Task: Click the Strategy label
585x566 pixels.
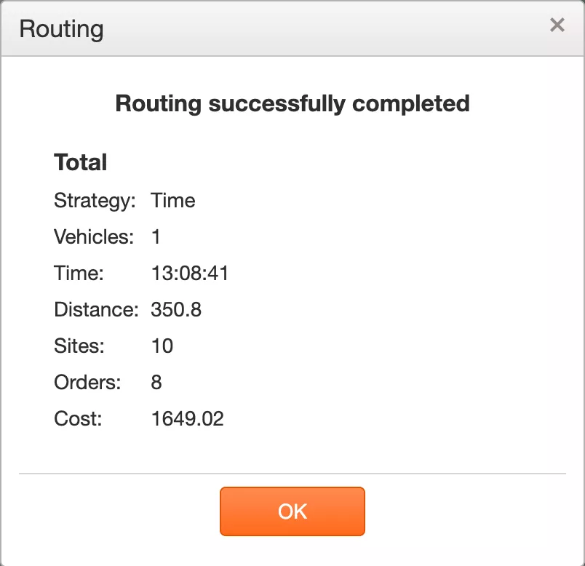Action: pos(95,200)
